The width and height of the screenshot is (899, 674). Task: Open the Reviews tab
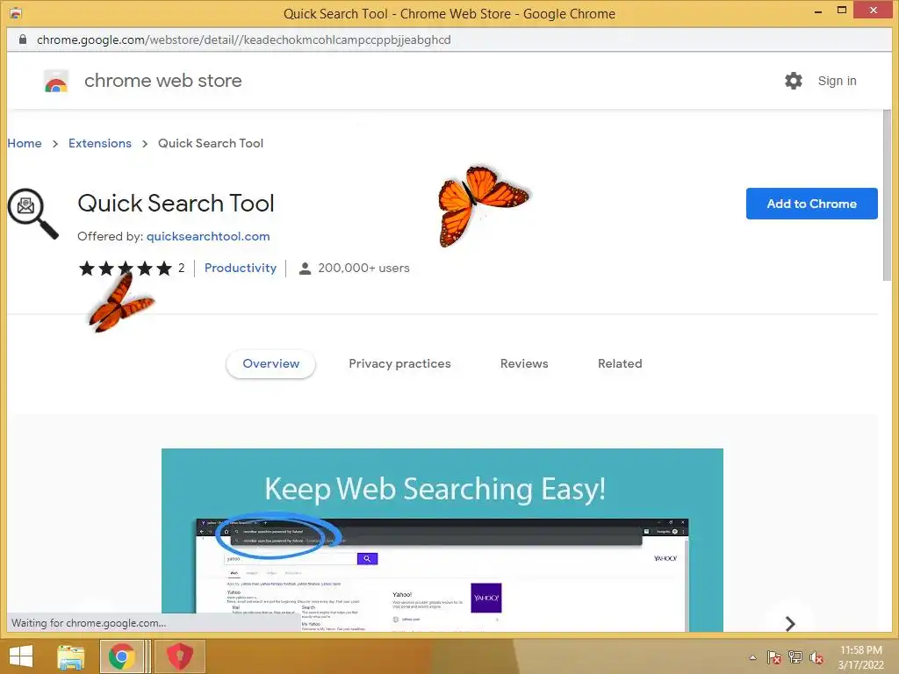(x=524, y=364)
